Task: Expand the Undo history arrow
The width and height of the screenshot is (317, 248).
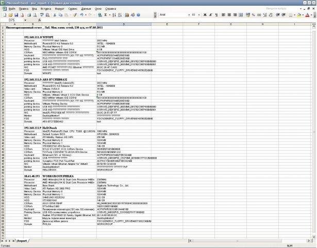Action: point(86,15)
